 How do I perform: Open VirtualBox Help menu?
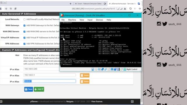109,20
